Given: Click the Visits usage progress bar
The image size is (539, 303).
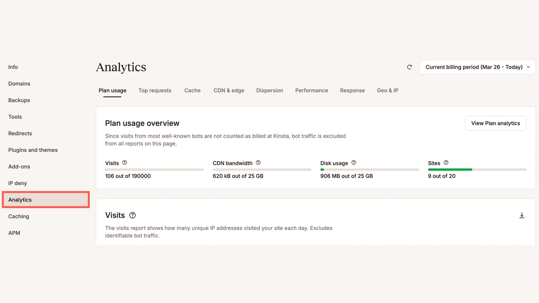Looking at the screenshot, I should coord(154,170).
